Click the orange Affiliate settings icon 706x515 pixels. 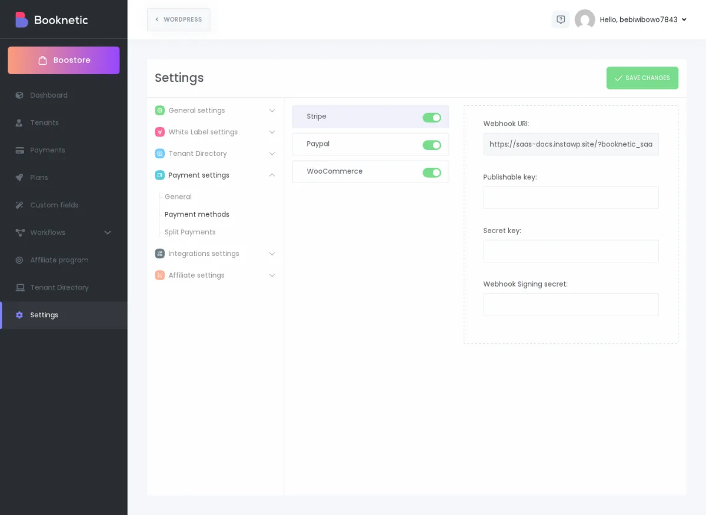159,275
